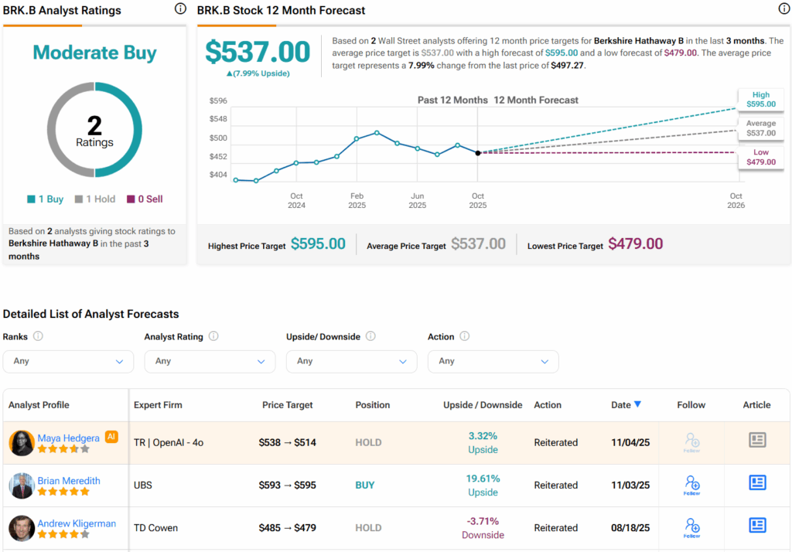Open Brian Meredith analyst profile link
Image resolution: width=792 pixels, height=552 pixels.
(x=69, y=480)
